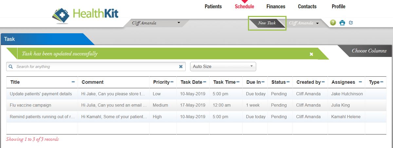The height and width of the screenshot is (148, 393).
Task: Click the HealthKit logo
Action: [86, 15]
